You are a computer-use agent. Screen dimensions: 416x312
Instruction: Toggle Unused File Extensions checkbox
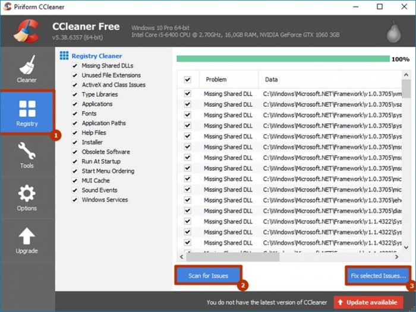click(x=75, y=75)
